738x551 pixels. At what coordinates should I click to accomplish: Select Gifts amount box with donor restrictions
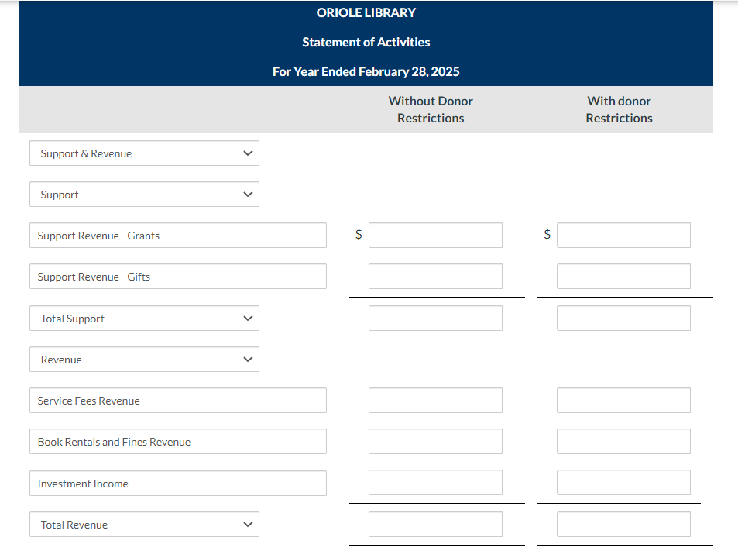click(623, 277)
